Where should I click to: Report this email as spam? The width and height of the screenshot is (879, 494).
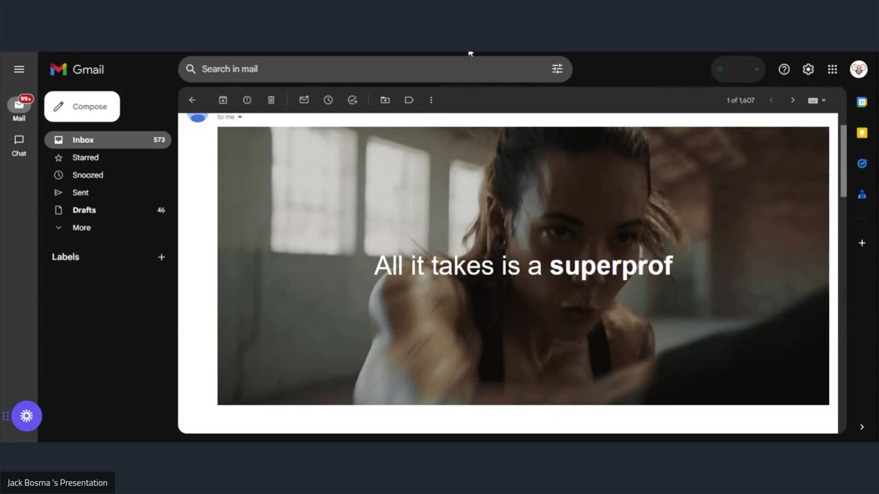coord(247,100)
